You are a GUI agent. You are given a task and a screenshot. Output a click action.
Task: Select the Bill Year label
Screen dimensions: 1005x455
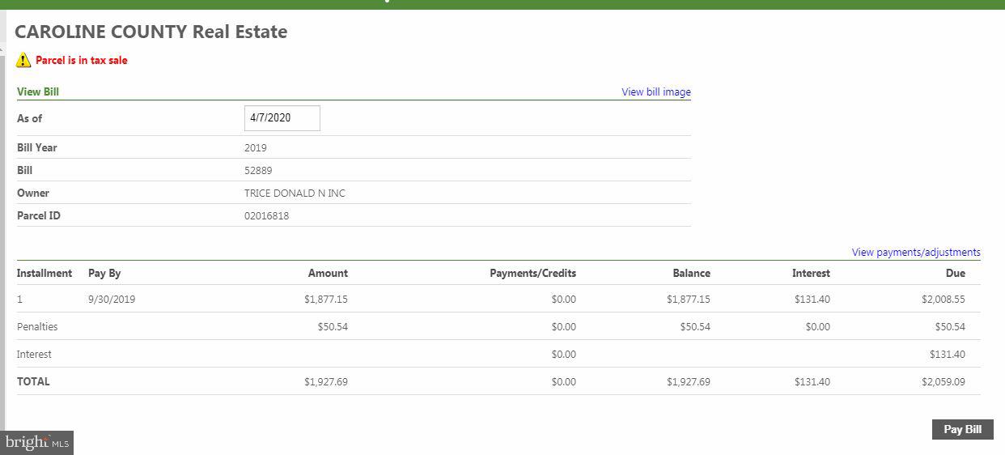click(x=37, y=147)
